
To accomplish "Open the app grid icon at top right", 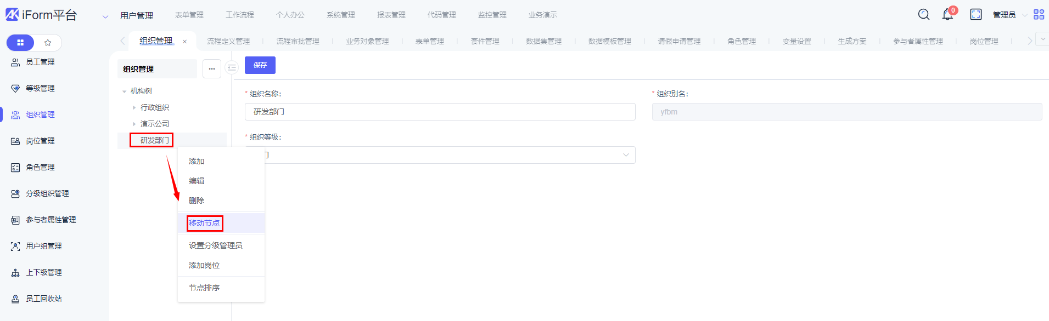I will click(x=1039, y=15).
